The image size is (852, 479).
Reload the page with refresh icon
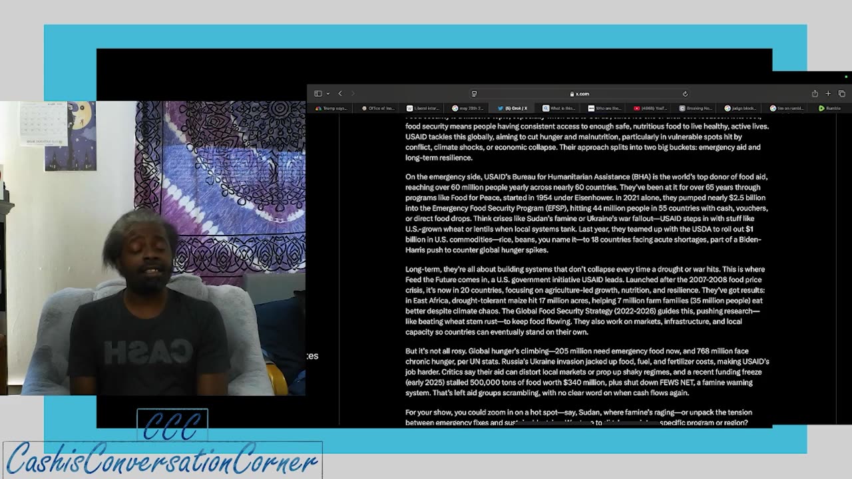click(685, 94)
